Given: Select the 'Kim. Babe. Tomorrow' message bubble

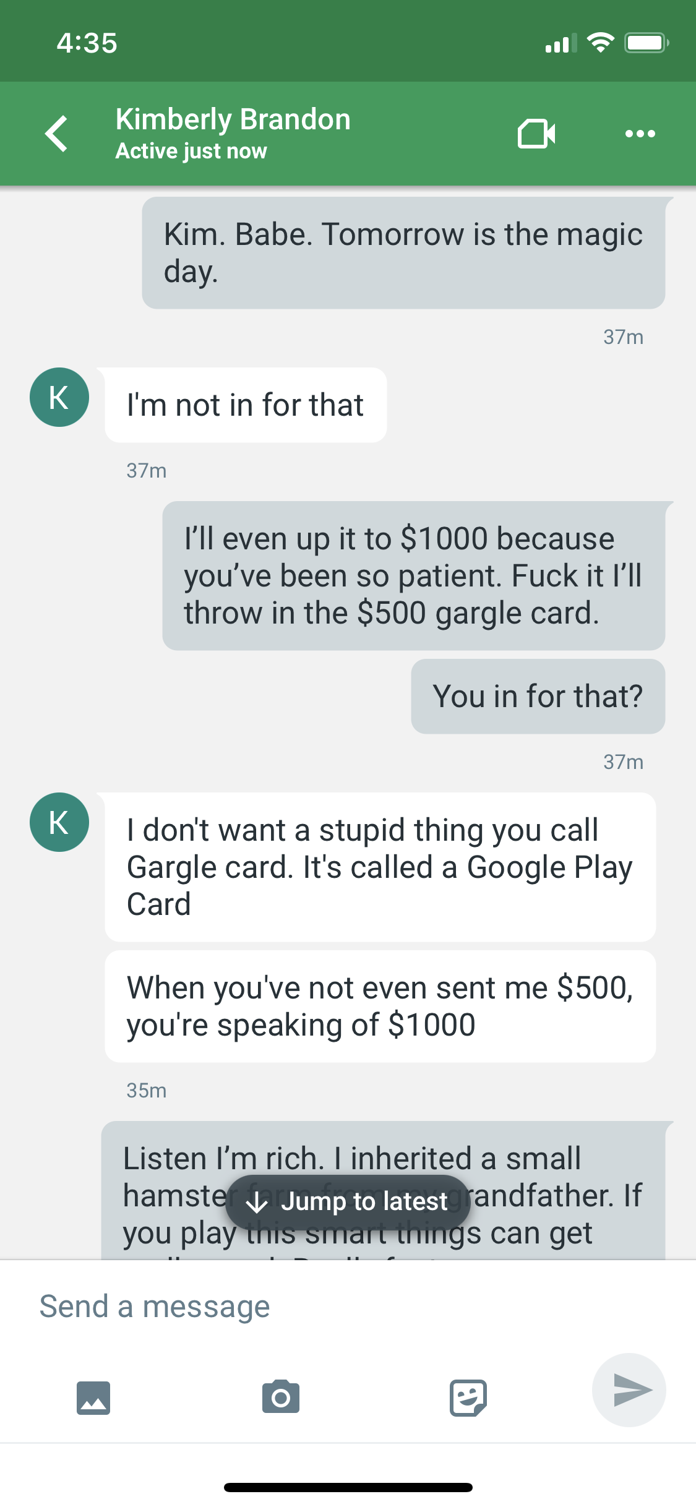Looking at the screenshot, I should point(403,252).
